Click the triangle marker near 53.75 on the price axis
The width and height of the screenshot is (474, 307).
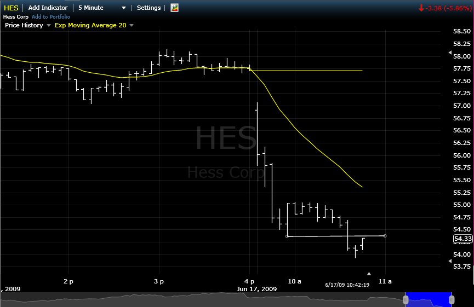click(450, 261)
